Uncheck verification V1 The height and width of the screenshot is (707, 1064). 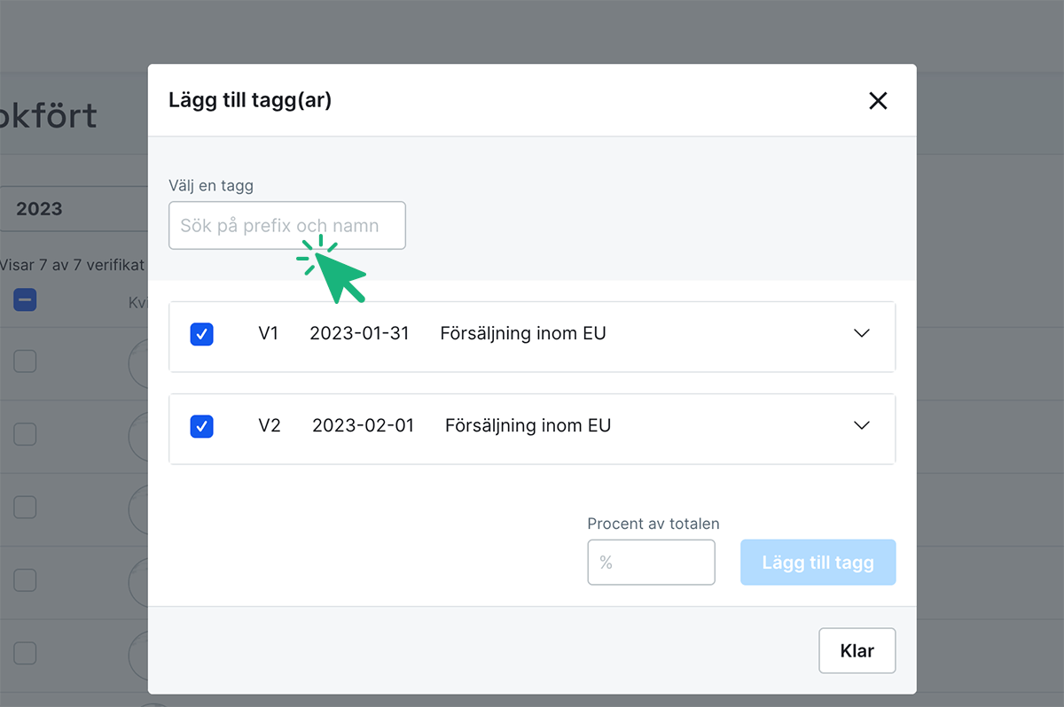coord(201,334)
